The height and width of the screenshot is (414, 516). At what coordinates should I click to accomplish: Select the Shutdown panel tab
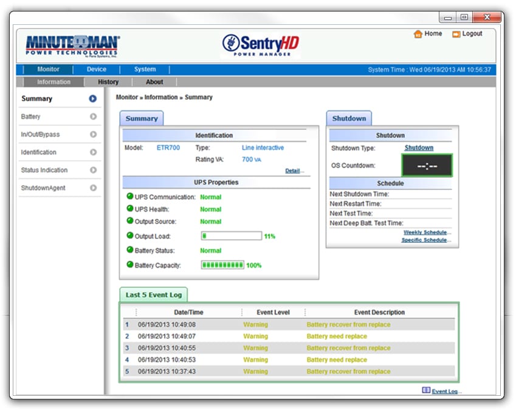tap(349, 118)
